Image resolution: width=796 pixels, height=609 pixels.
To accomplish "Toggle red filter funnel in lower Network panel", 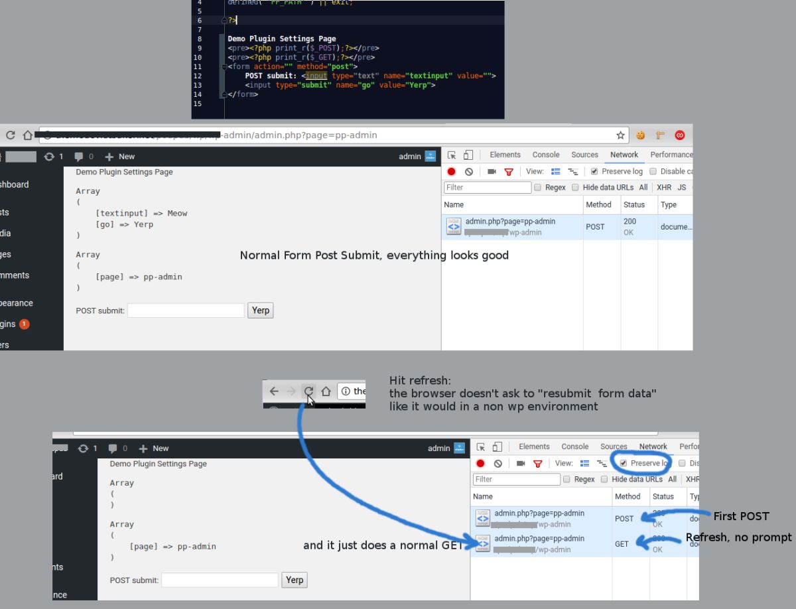I will (x=538, y=463).
